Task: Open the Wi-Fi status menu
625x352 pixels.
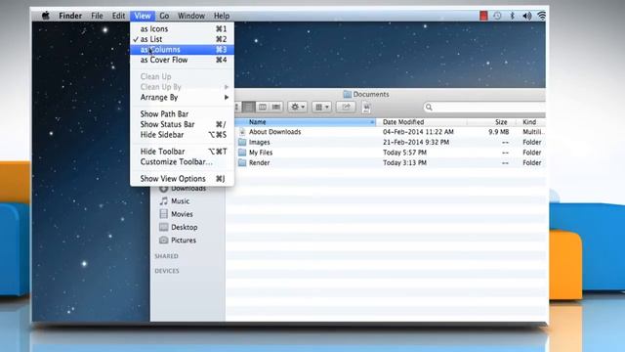Action: 541,16
